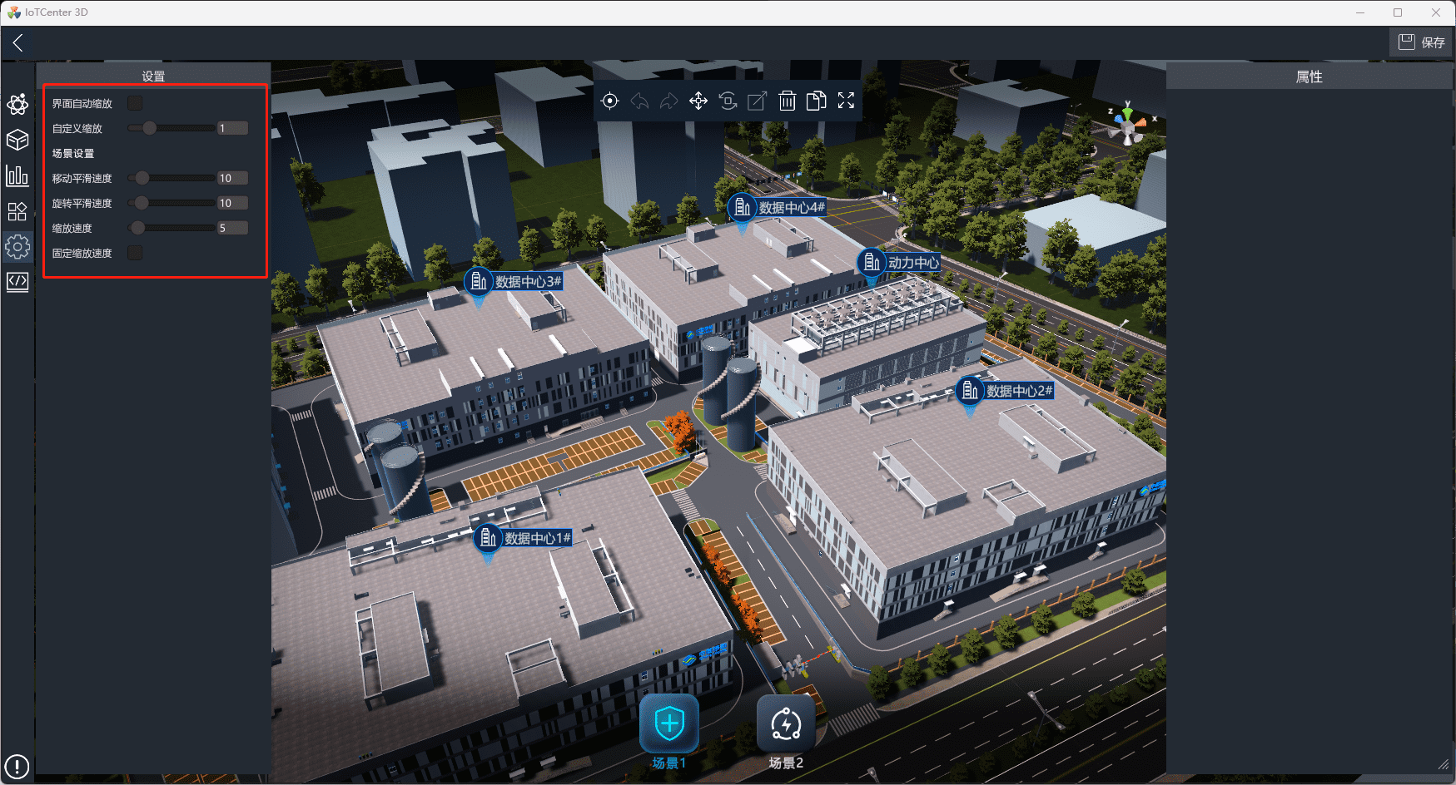
Task: Click the 缩放速度 slider
Action: click(171, 228)
